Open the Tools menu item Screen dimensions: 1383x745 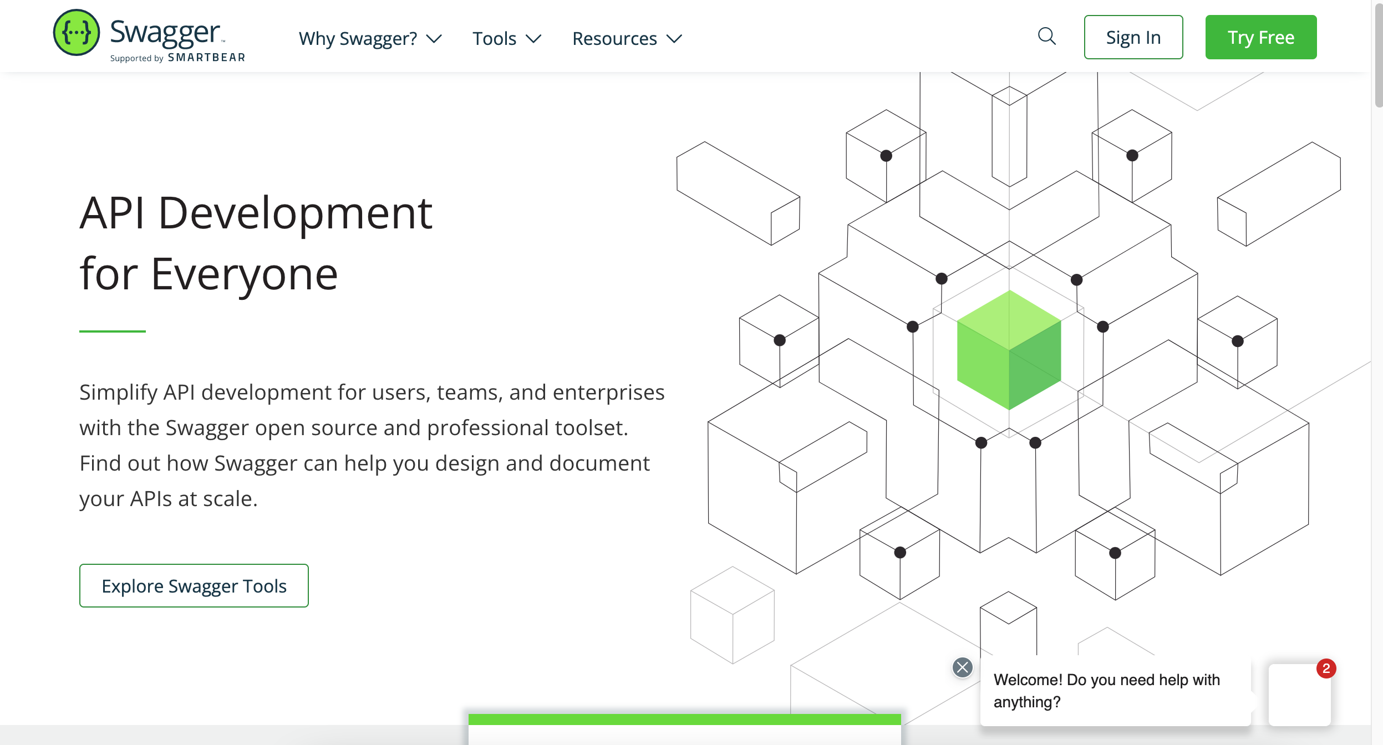(x=494, y=38)
